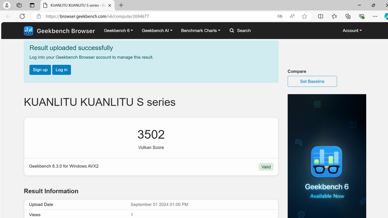
Task: Click the Set Baseline button
Action: coord(312,82)
